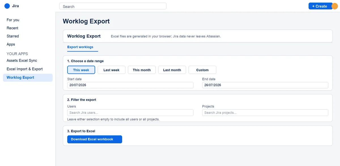
Task: Click the Projects field label
Action: tap(208, 106)
